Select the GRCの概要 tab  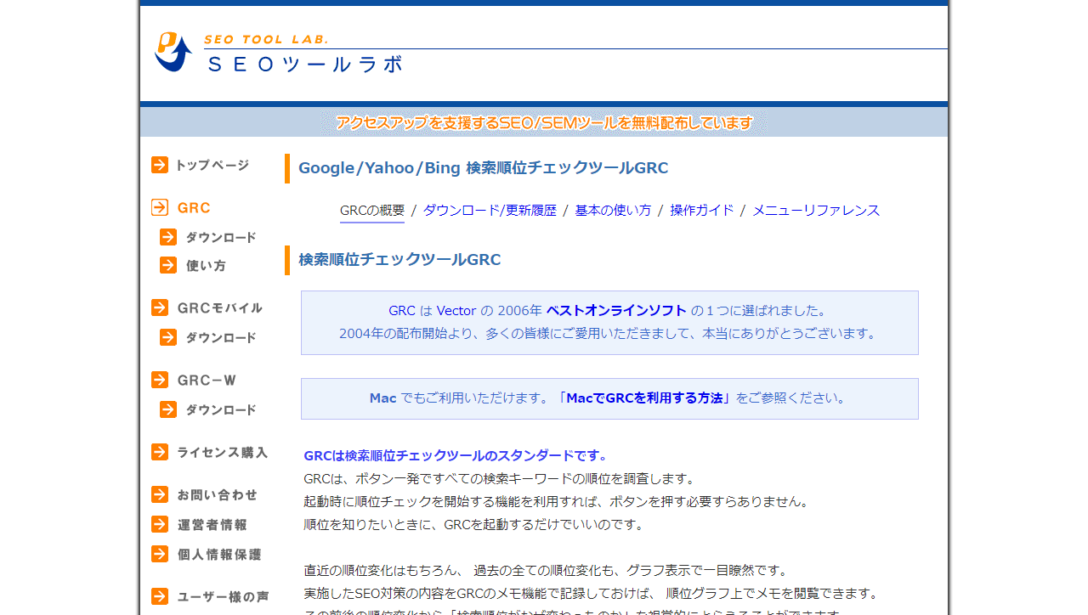372,211
